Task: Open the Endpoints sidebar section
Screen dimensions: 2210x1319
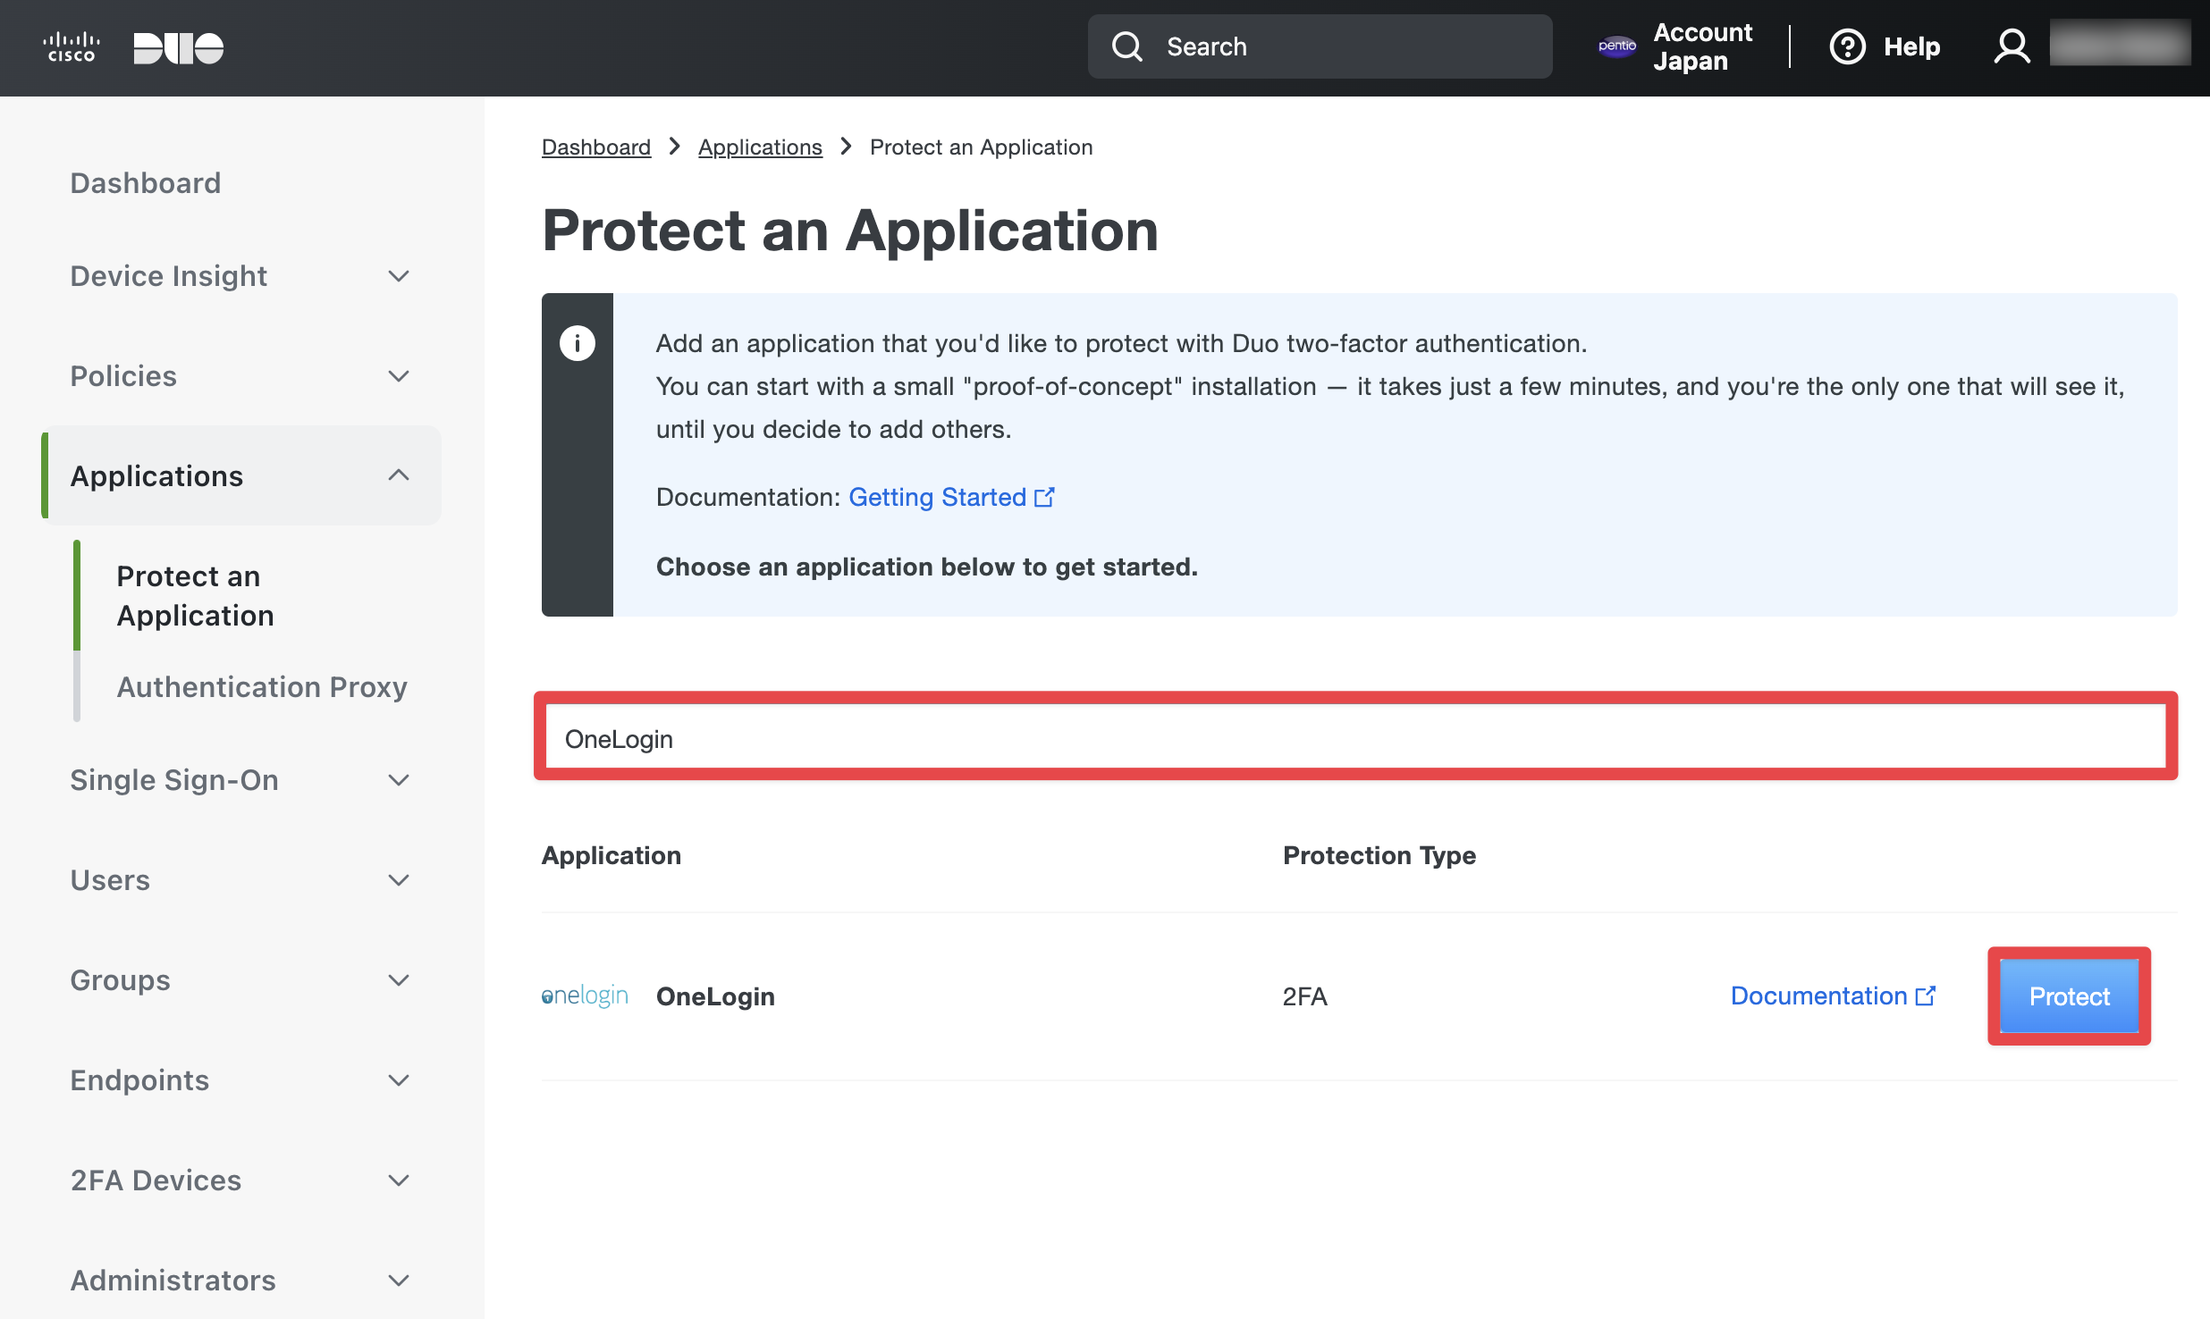Action: (x=139, y=1080)
